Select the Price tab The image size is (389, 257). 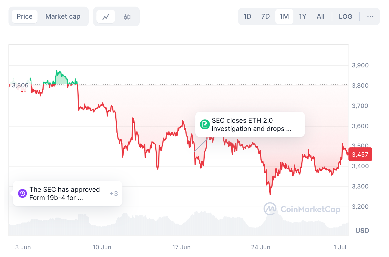[24, 16]
